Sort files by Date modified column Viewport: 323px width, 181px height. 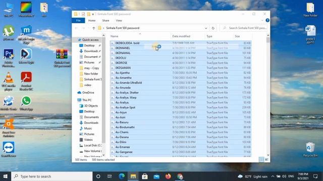188,36
